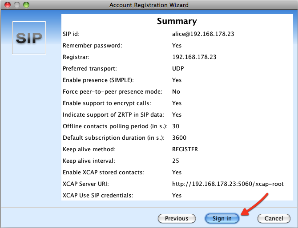298x228 pixels.
Task: Minimize the window using the yellow button
Action: tap(17, 5)
